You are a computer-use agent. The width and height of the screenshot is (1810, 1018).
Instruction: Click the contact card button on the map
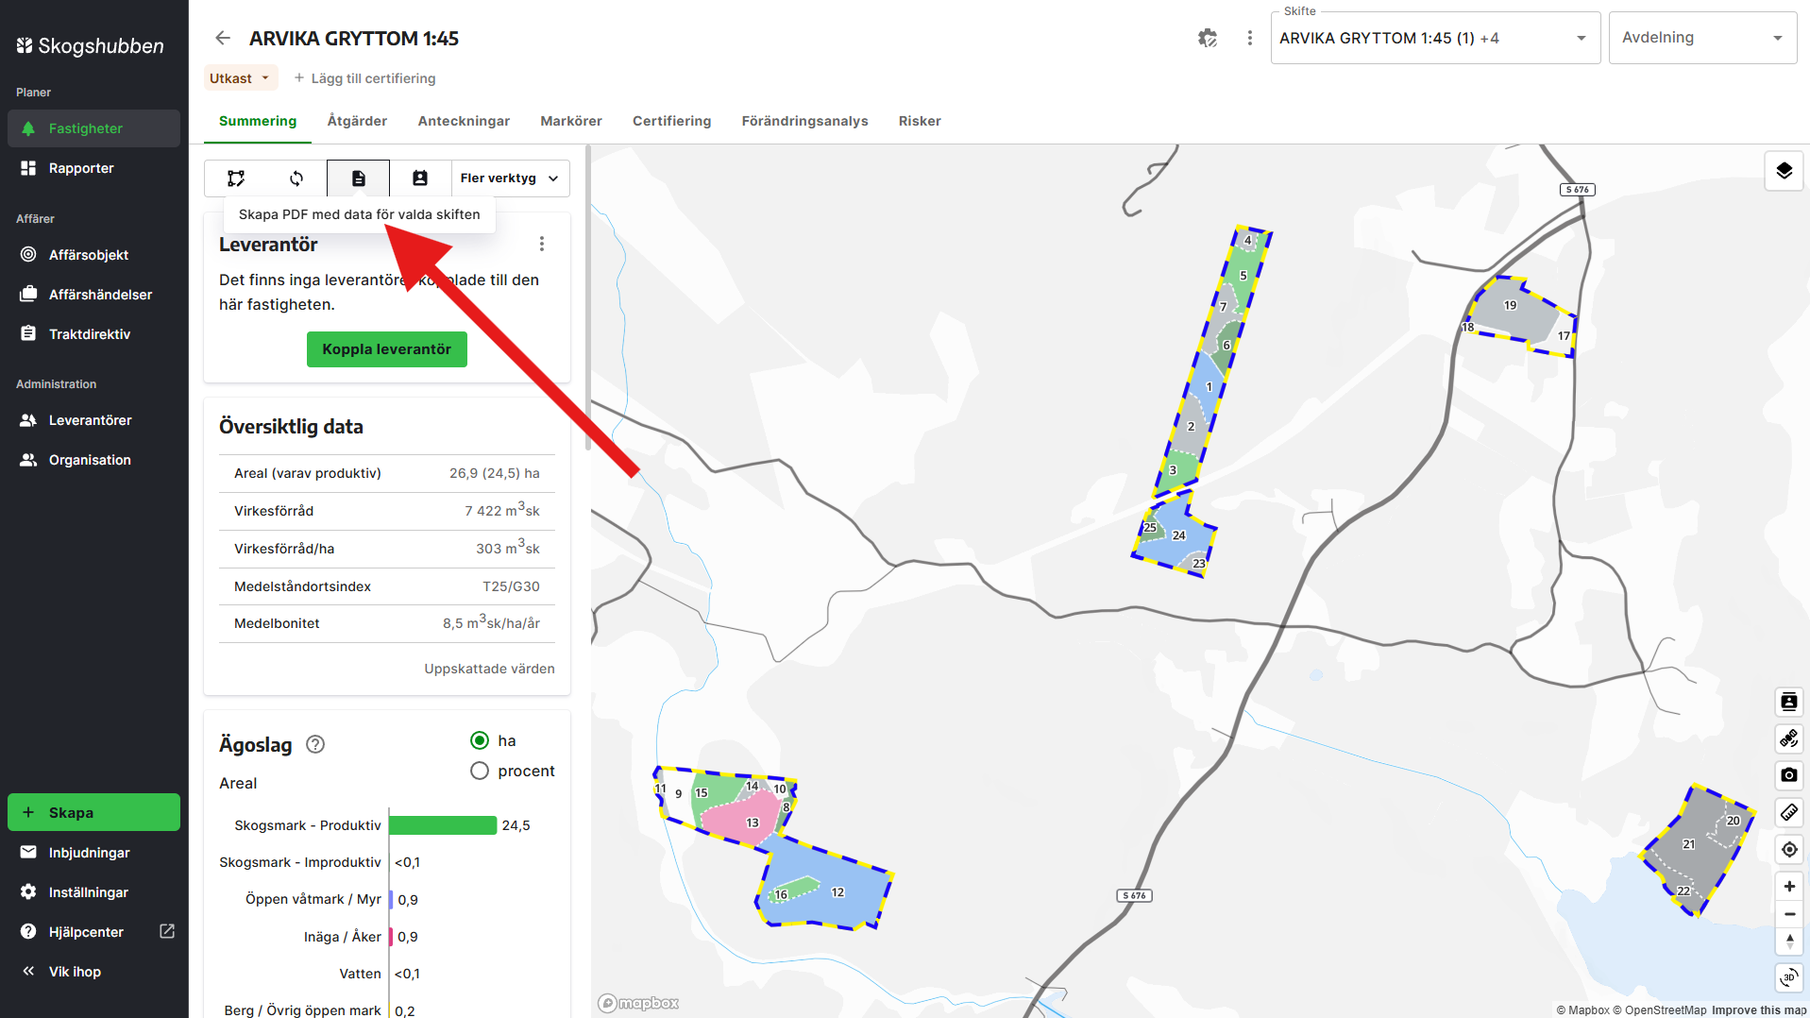tap(1789, 702)
